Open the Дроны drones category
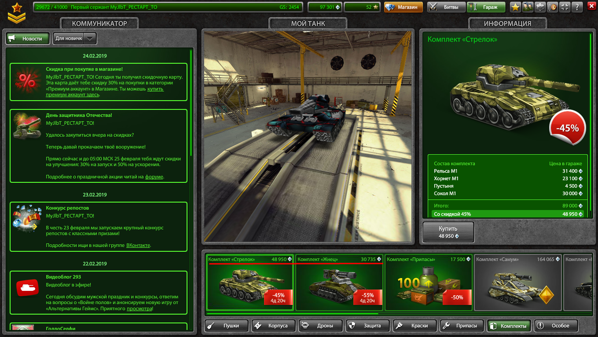The width and height of the screenshot is (598, 337). [x=321, y=326]
